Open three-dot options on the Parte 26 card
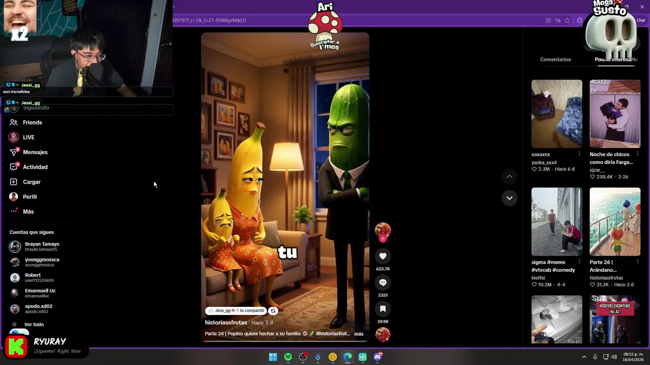Screen dimensions: 650x365 point(637,262)
